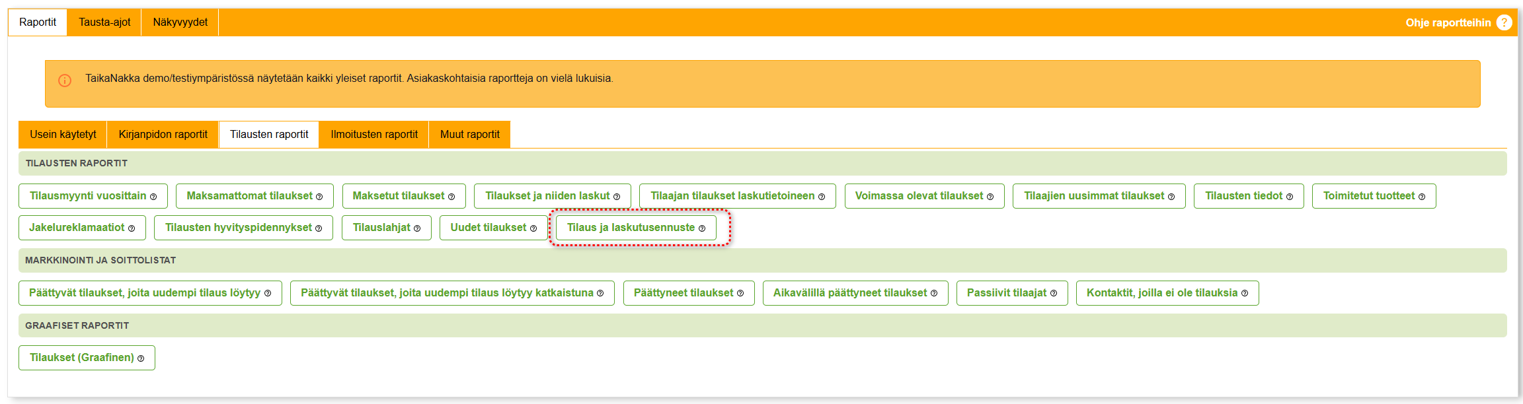Viewport: 1523px width, 404px height.
Task: Open the Maksetut tilaukset report
Action: pyautogui.click(x=404, y=196)
